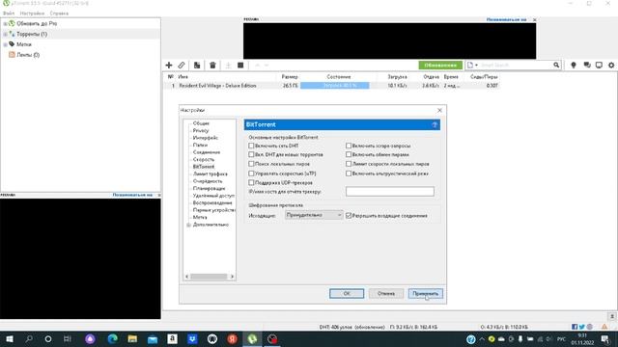The image size is (618, 347).
Task: Select "Privacy" settings category
Action: (201, 130)
